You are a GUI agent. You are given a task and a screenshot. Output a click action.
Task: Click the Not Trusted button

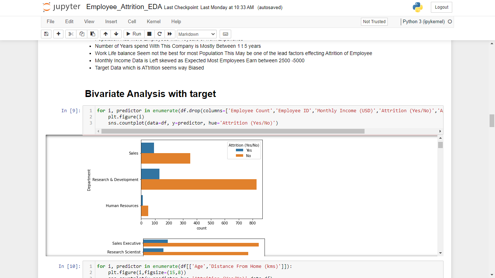coord(374,21)
